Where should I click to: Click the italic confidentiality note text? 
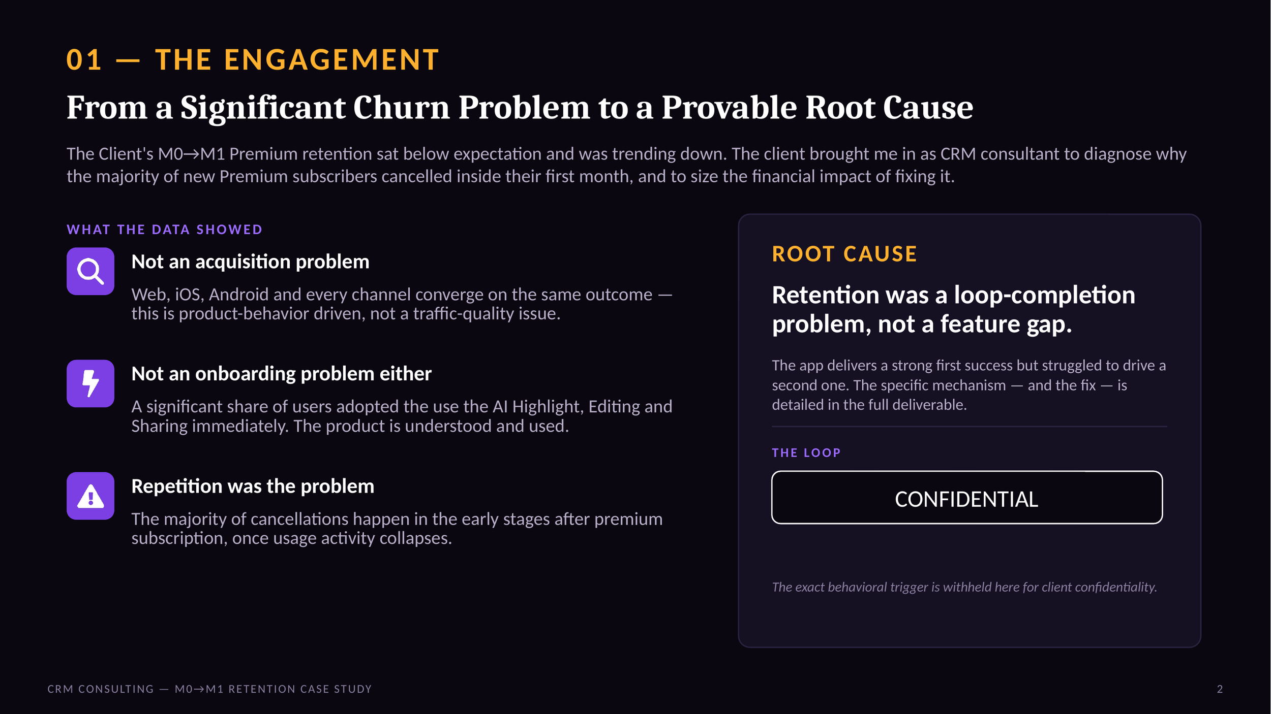tap(964, 587)
